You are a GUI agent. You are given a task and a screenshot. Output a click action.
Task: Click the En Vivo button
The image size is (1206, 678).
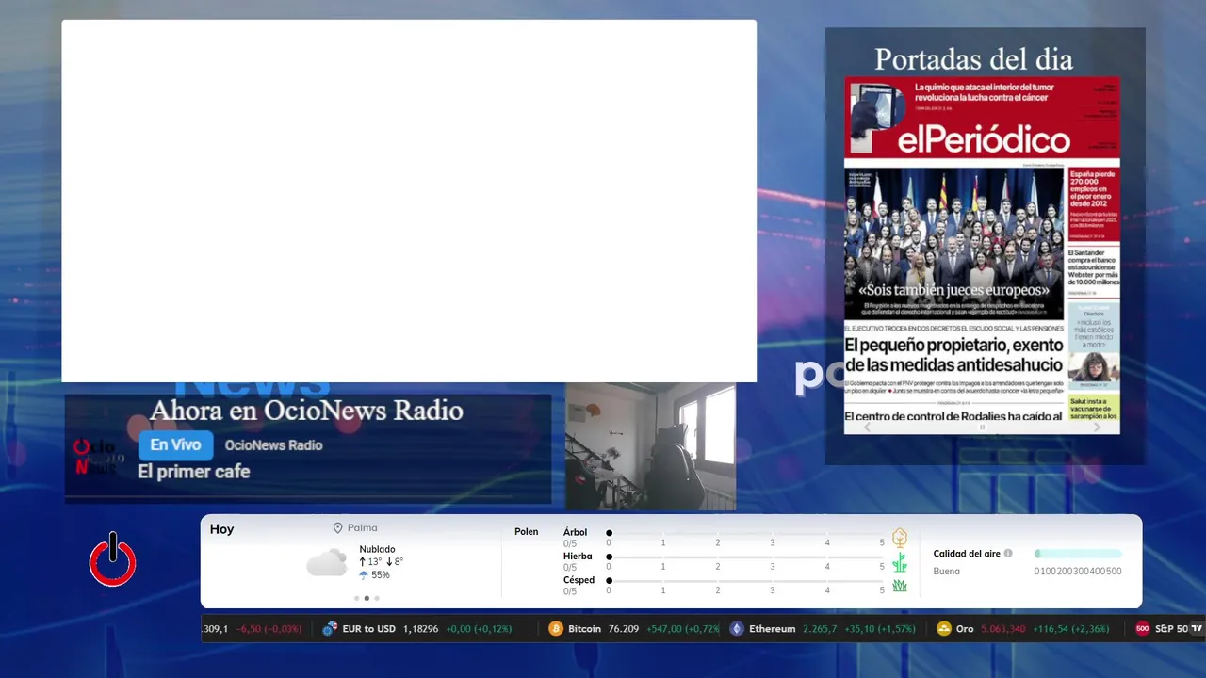175,445
